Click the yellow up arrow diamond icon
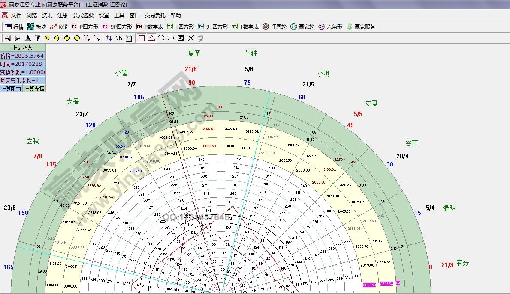The height and width of the screenshot is (294, 510). pos(67,38)
